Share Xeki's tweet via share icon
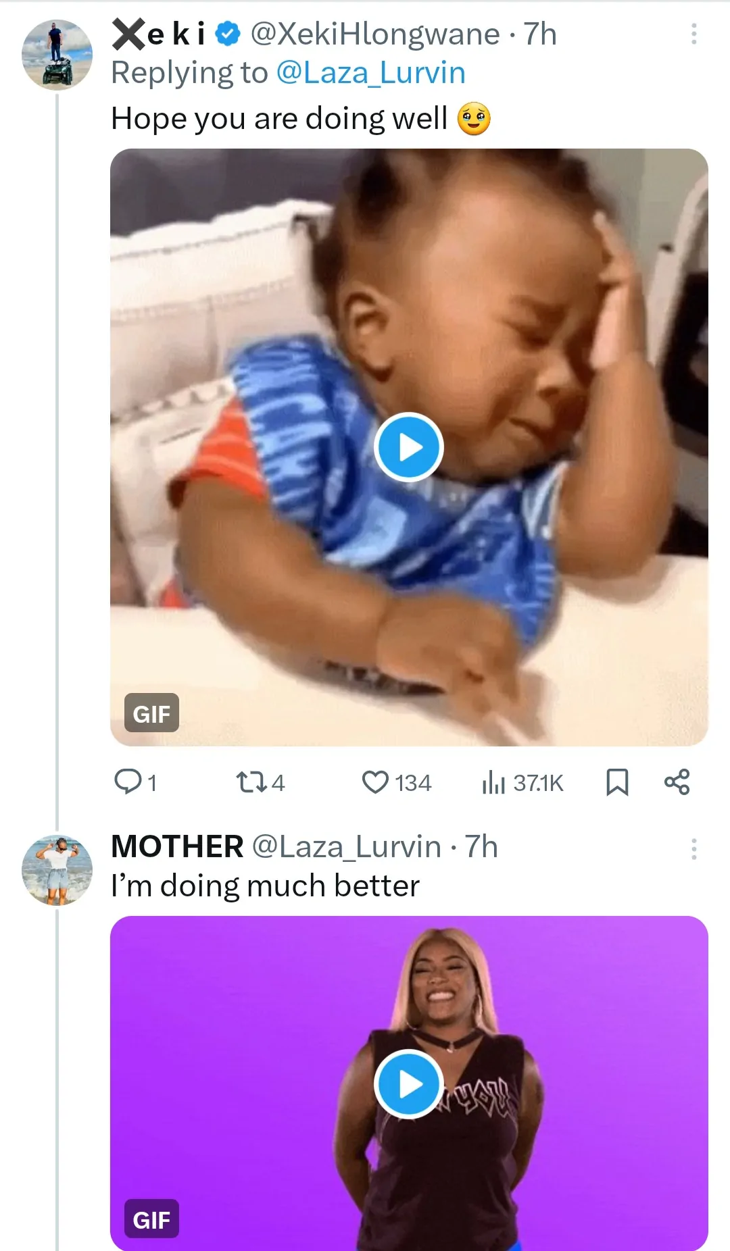This screenshot has height=1251, width=730. [x=677, y=782]
